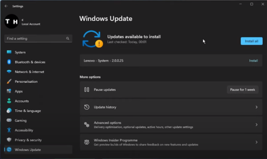
Task: Click the Personalisation paintbrush icon
Action: pyautogui.click(x=9, y=81)
